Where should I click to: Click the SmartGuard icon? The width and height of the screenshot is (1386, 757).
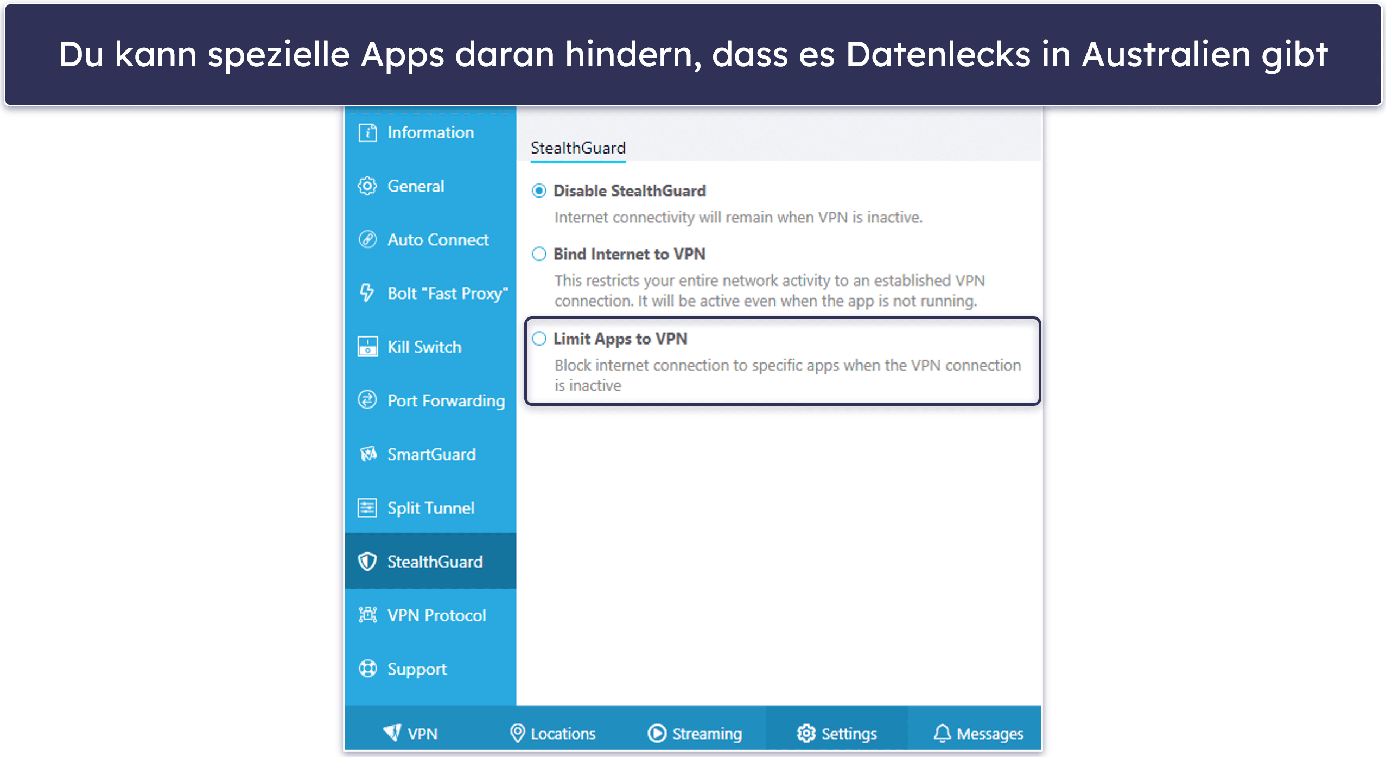[x=367, y=454]
